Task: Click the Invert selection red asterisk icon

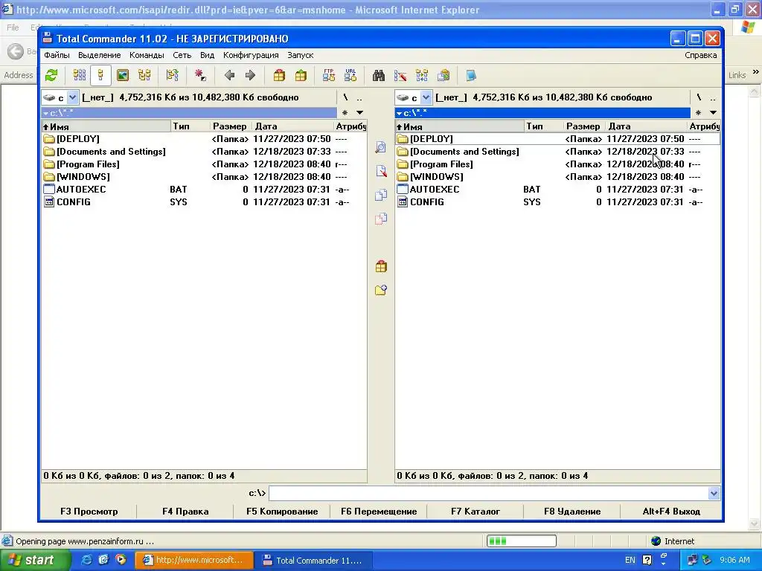Action: click(200, 75)
